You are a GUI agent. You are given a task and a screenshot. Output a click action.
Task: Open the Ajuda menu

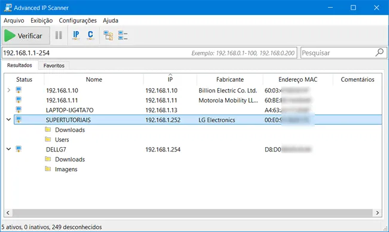click(x=110, y=20)
